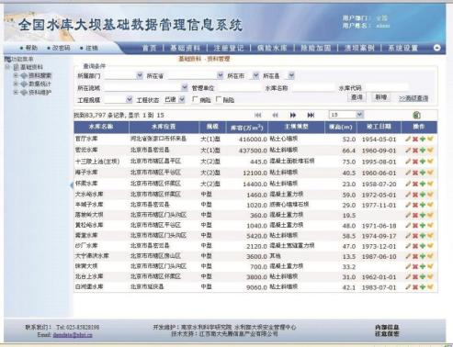Open the 所在市 dropdown
Viewport: 453px width, 347px height.
point(255,75)
